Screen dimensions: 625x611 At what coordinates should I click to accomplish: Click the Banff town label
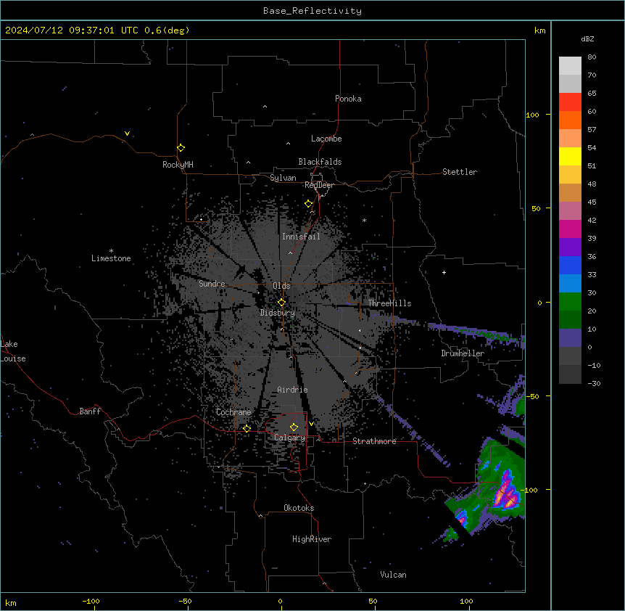pos(90,411)
